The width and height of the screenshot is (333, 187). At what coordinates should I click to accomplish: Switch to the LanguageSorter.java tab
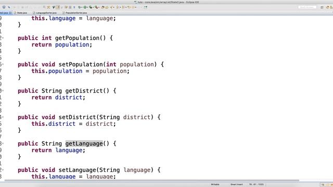[x=45, y=12]
